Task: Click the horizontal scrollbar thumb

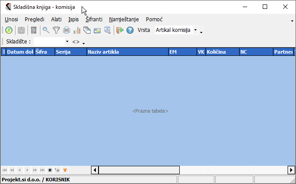Action: pyautogui.click(x=138, y=170)
